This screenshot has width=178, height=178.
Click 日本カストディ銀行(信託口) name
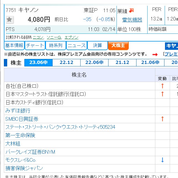coord(34,102)
